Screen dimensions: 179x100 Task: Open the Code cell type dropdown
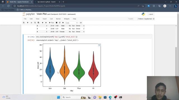[72, 23]
